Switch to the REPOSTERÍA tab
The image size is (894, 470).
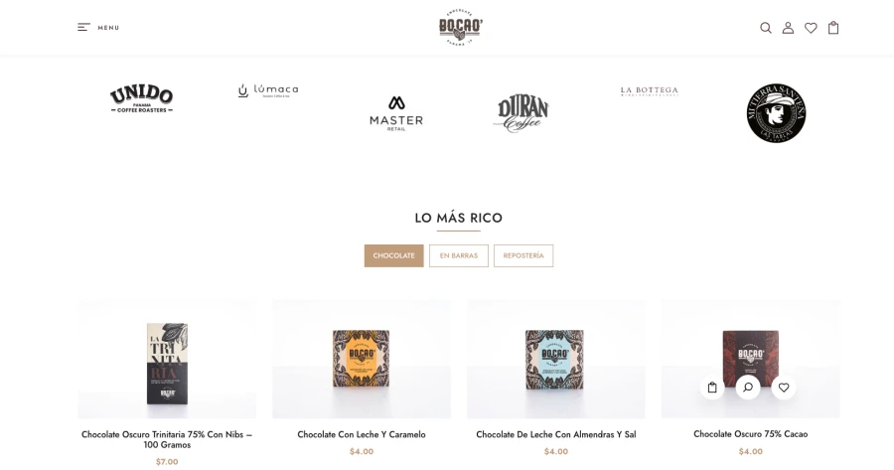coord(523,255)
